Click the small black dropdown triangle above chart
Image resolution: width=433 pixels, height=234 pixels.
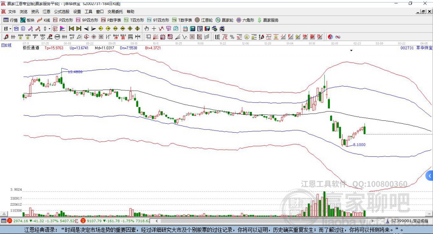point(351,51)
